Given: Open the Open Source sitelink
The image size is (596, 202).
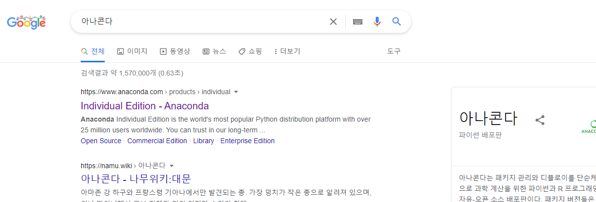Looking at the screenshot, I should point(101,141).
